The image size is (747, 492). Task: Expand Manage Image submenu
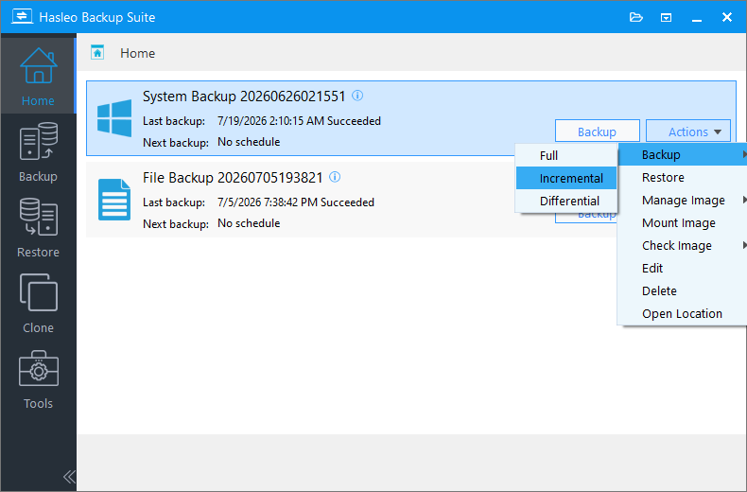click(x=683, y=201)
